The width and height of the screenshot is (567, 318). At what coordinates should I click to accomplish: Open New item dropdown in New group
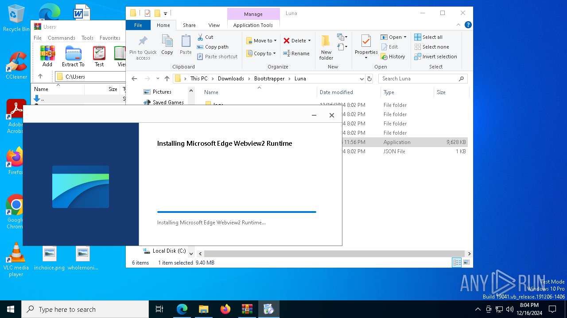(342, 37)
